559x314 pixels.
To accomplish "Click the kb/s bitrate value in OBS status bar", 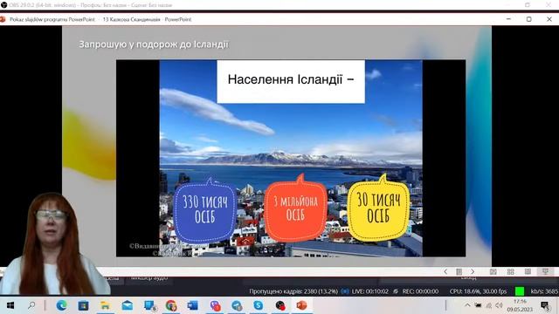I will [x=544, y=291].
